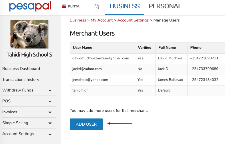Click the home icon in header
The image size is (225, 144).
97,7
